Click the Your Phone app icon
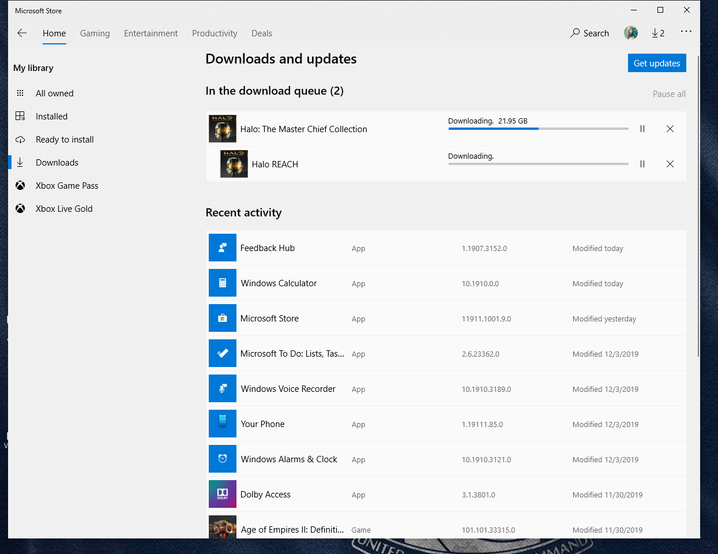This screenshot has height=554, width=718. (223, 424)
